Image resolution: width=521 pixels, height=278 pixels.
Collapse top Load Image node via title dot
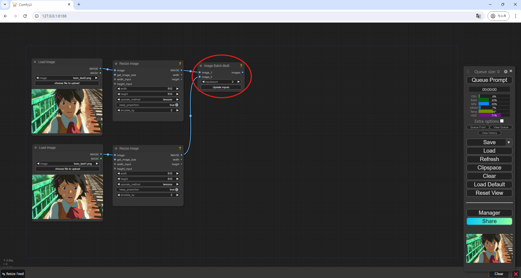(35, 62)
